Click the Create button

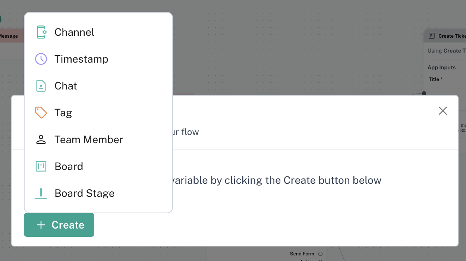pyautogui.click(x=59, y=225)
